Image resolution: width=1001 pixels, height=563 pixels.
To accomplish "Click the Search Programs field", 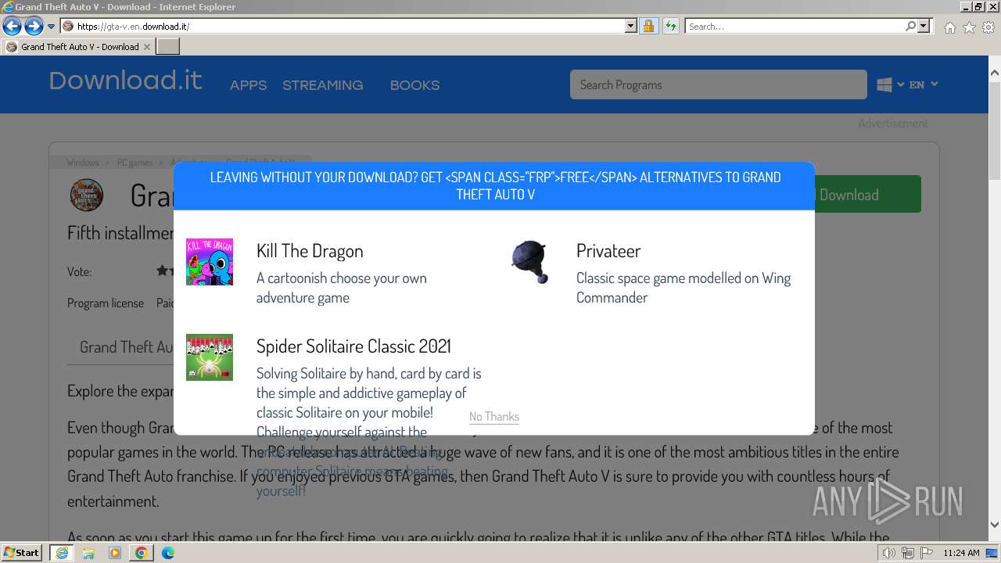I will [718, 84].
